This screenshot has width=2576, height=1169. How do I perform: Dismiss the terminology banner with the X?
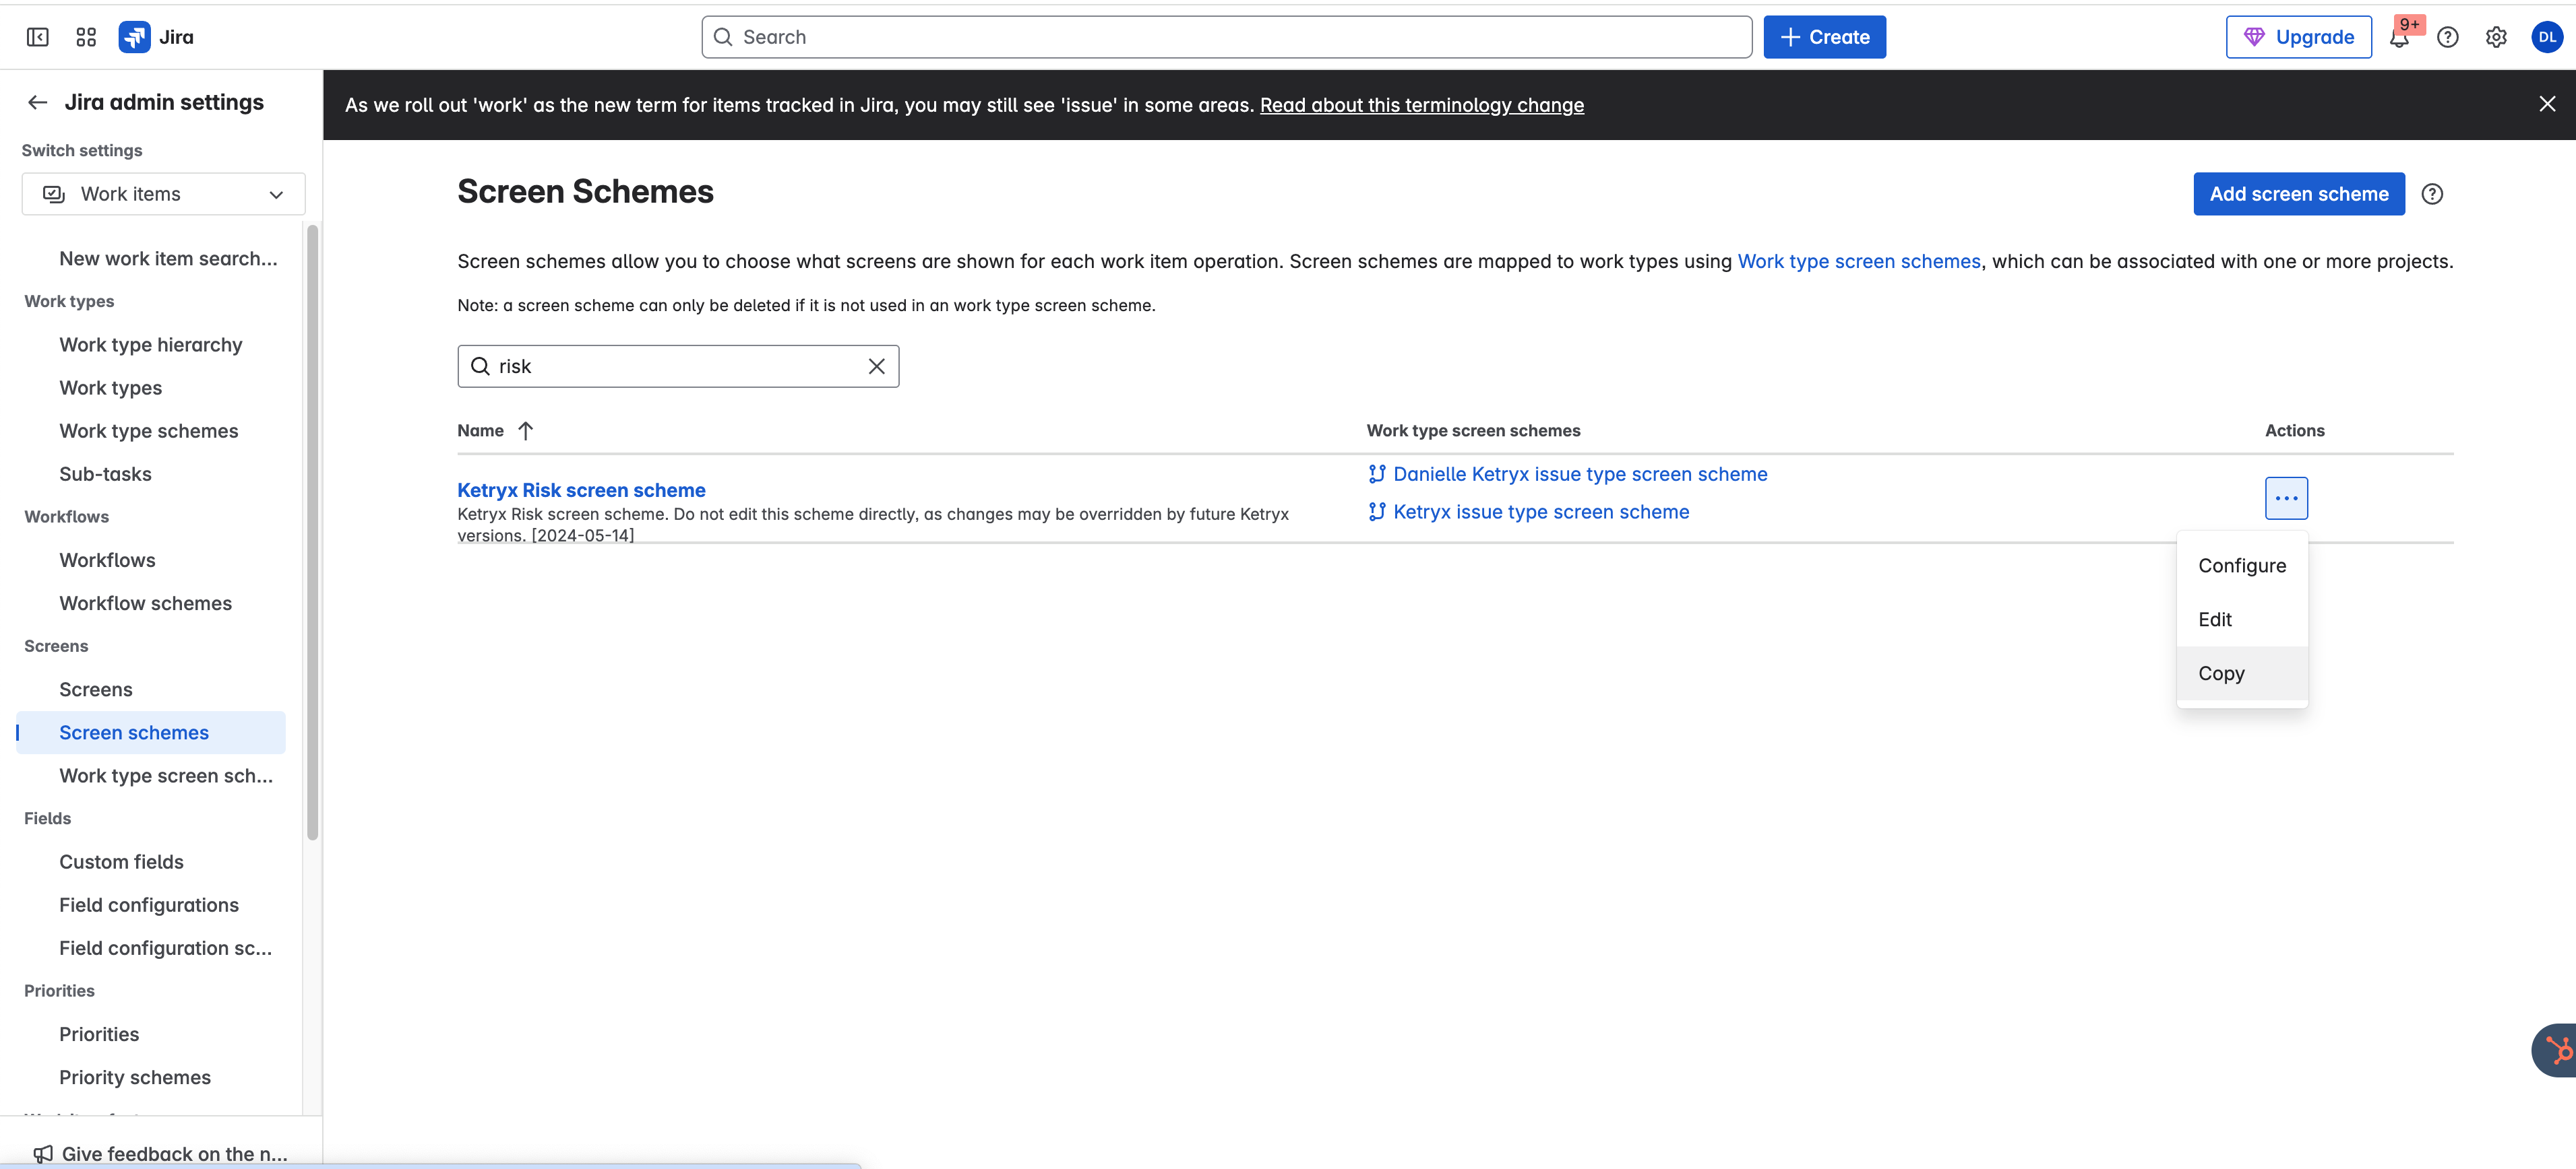point(2546,104)
